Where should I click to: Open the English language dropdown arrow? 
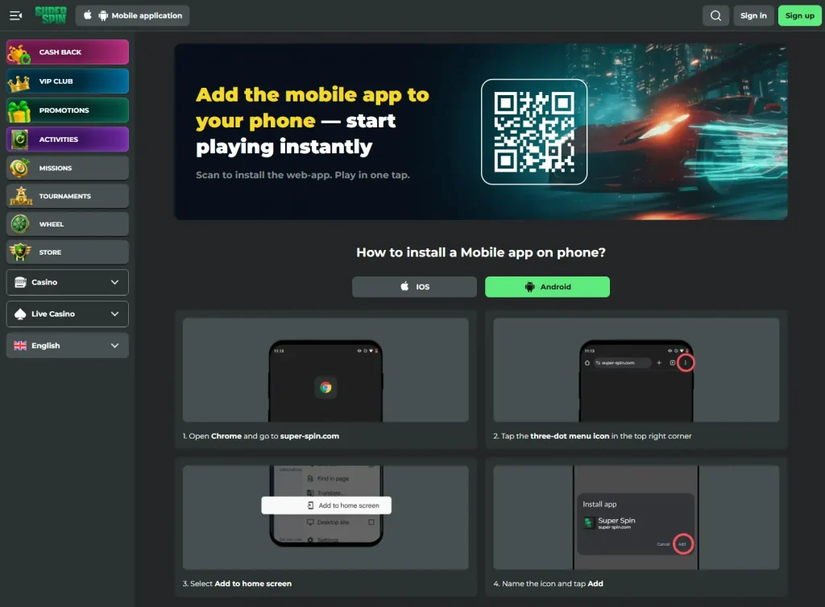(114, 345)
